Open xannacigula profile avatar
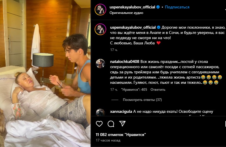The image size is (226, 147). [x=100, y=112]
